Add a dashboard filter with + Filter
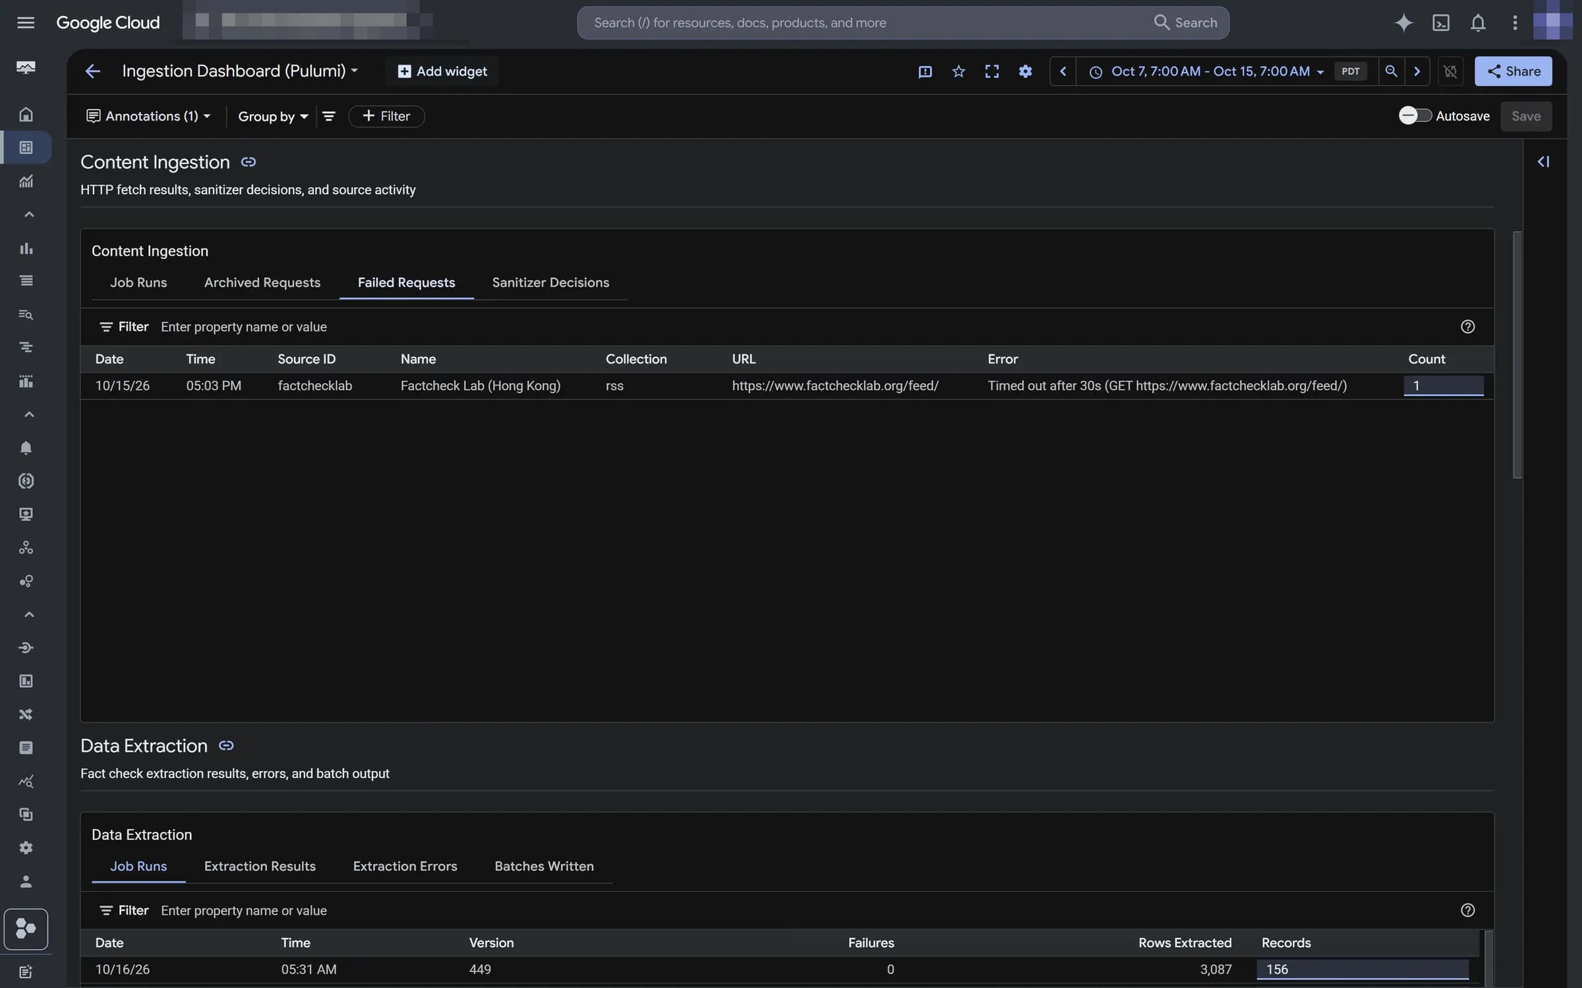Screen dimensions: 1582x988 [386, 116]
